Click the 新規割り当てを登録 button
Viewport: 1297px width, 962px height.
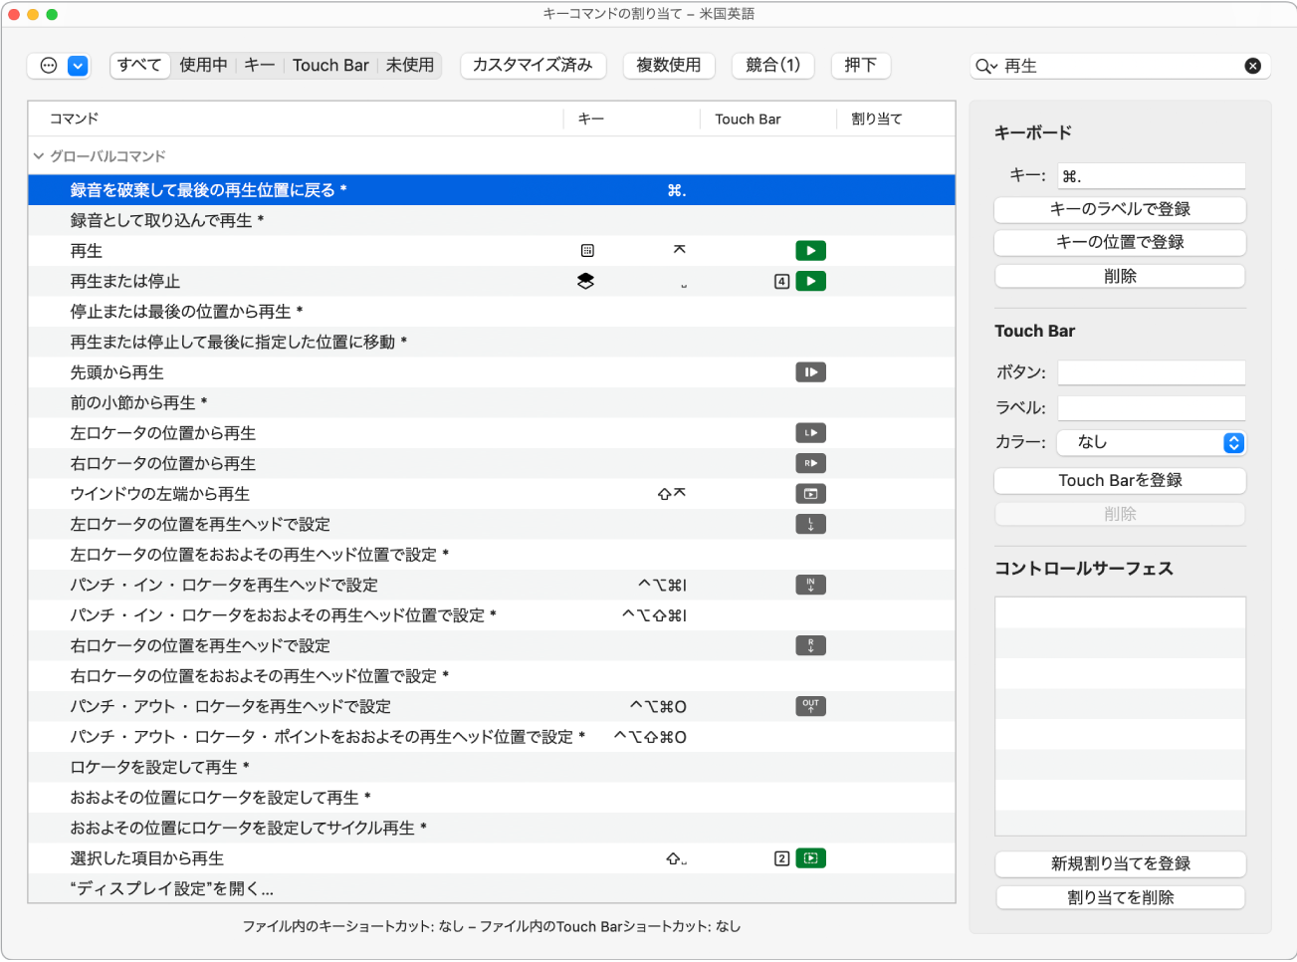pyautogui.click(x=1119, y=863)
